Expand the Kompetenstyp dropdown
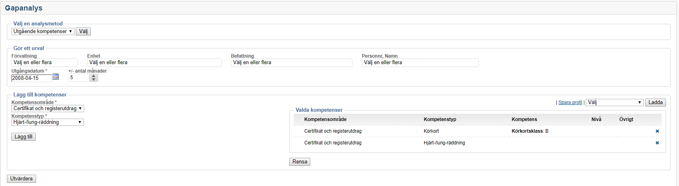The image size is (679, 186). pos(47,122)
